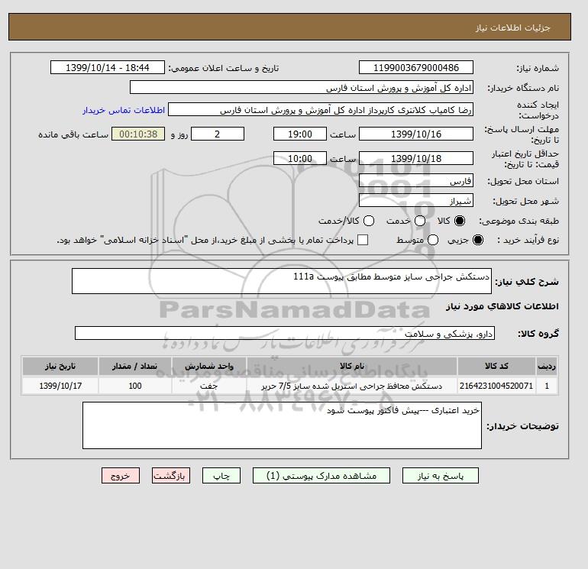Open اطلاعات تماس خریدار link
588x569 pixels.
point(124,110)
